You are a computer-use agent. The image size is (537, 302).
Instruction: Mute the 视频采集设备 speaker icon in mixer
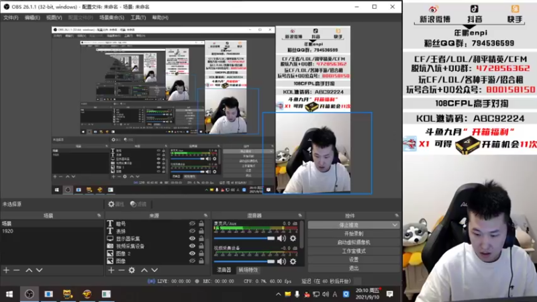(x=281, y=262)
